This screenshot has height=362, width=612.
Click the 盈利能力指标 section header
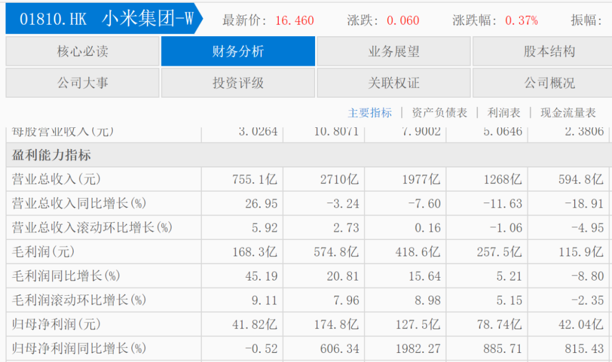click(52, 155)
